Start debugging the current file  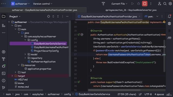coord(139,4)
